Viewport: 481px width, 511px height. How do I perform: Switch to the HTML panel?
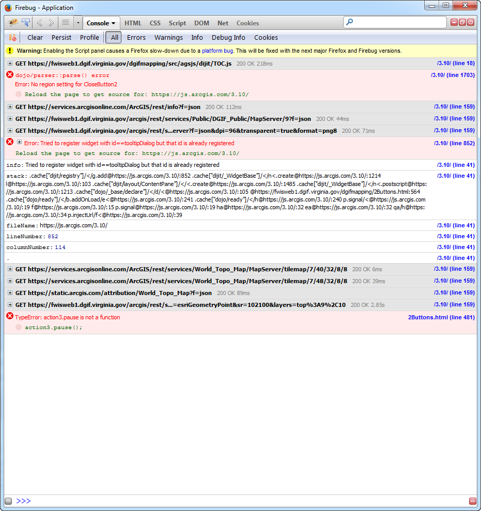133,23
